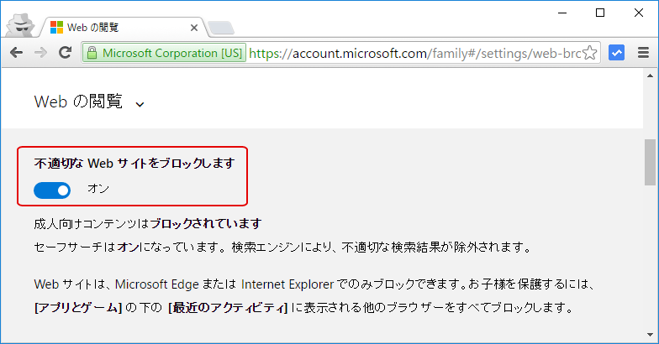Reload the page with the refresh icon
Screen dimensions: 659x344
[66, 52]
